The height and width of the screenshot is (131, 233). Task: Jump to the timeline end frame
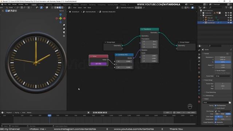pyautogui.click(x=106, y=112)
